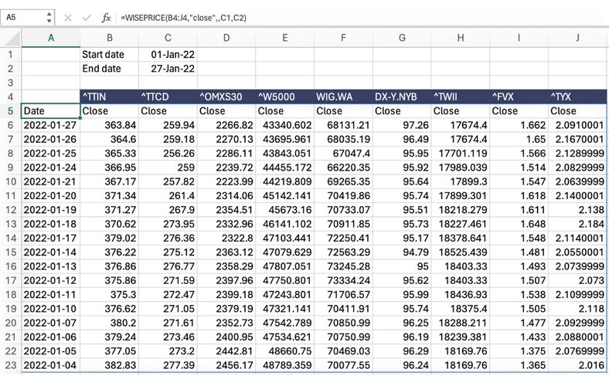Expand the Name Box dropdown arrows
Image resolution: width=609 pixels, height=379 pixels.
point(50,16)
